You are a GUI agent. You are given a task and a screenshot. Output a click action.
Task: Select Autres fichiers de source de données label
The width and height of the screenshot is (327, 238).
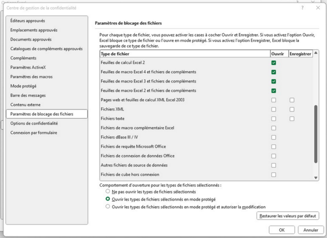(x=134, y=165)
